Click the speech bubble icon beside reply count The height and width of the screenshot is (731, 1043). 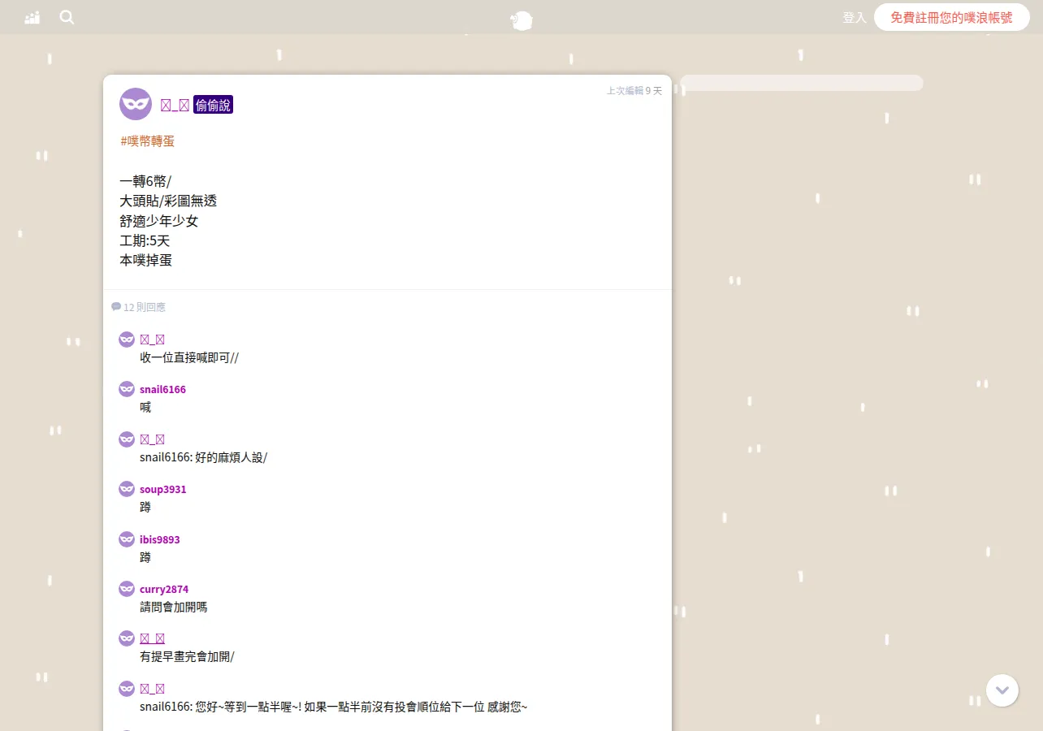point(116,307)
